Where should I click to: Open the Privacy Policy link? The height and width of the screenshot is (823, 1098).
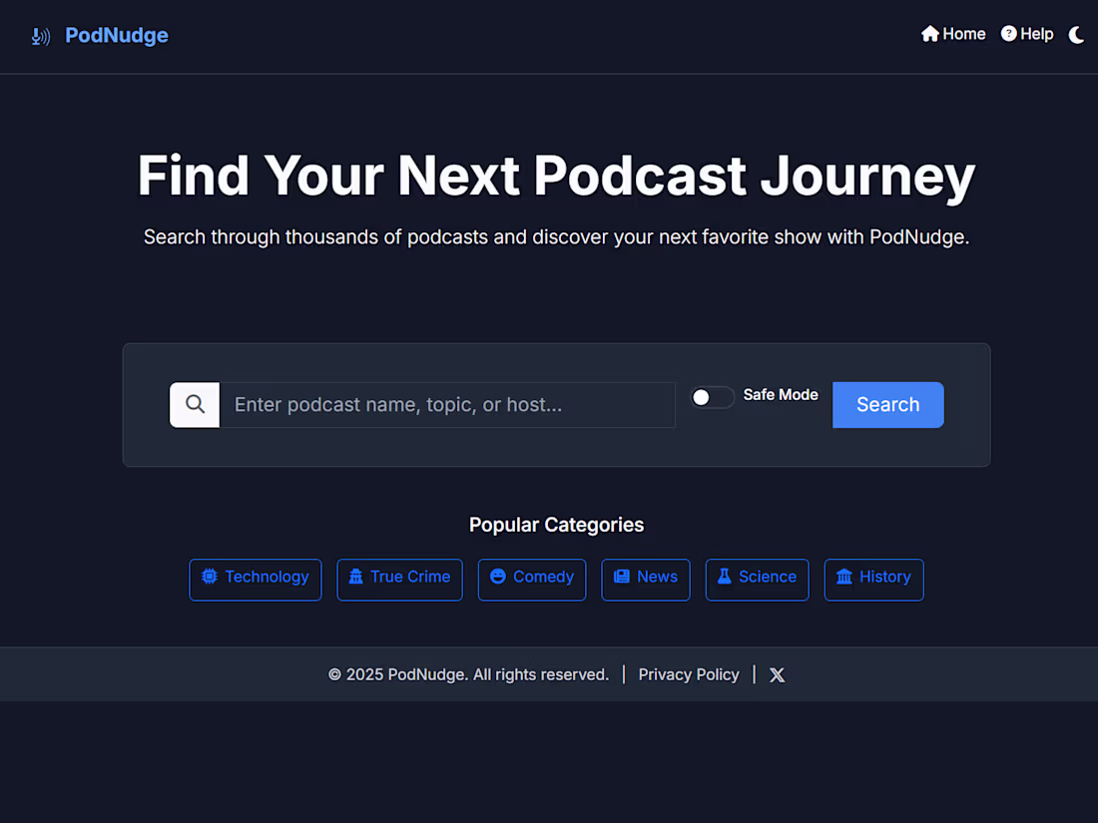[x=689, y=674]
